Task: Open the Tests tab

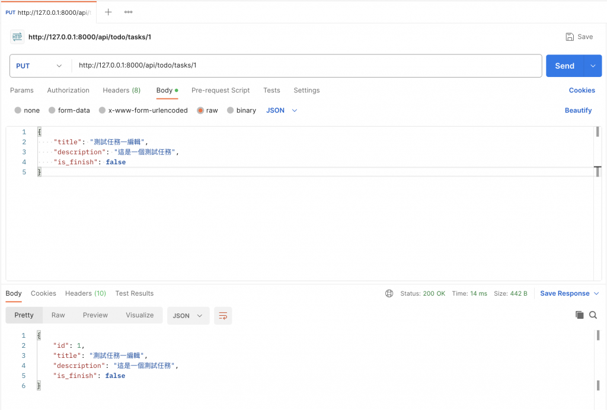Action: (x=271, y=90)
